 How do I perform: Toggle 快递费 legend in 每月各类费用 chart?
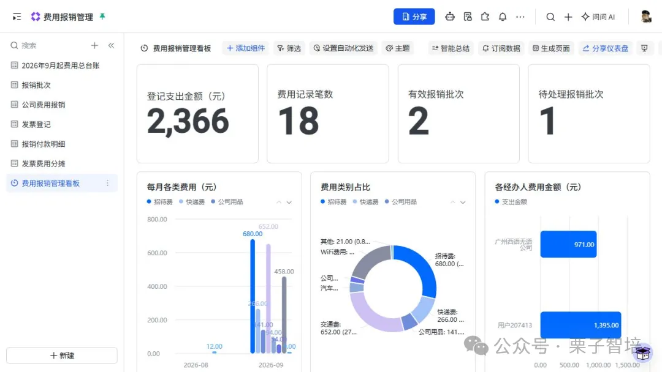coord(192,202)
